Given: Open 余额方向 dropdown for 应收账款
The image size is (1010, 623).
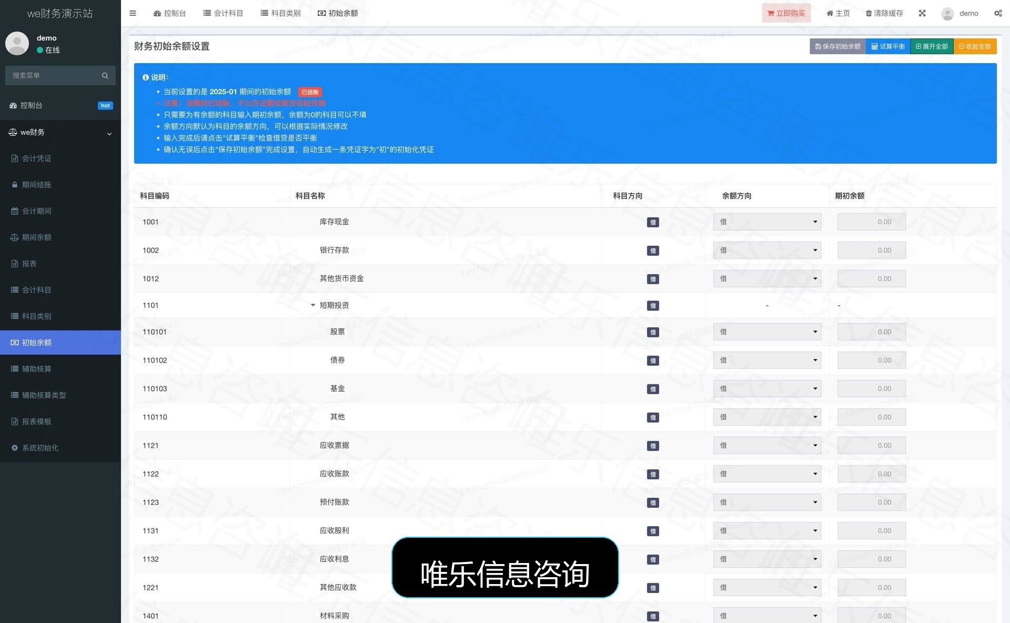Looking at the screenshot, I should point(767,474).
